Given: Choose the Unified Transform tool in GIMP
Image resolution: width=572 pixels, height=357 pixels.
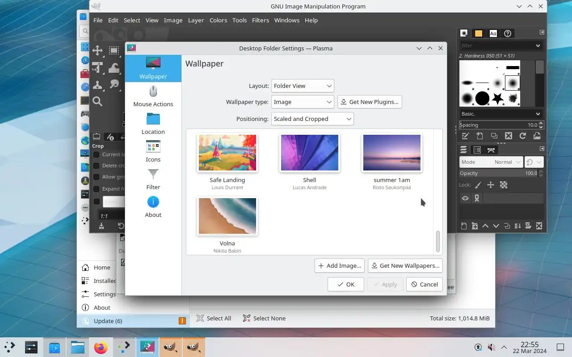Looking at the screenshot, I should [97, 67].
